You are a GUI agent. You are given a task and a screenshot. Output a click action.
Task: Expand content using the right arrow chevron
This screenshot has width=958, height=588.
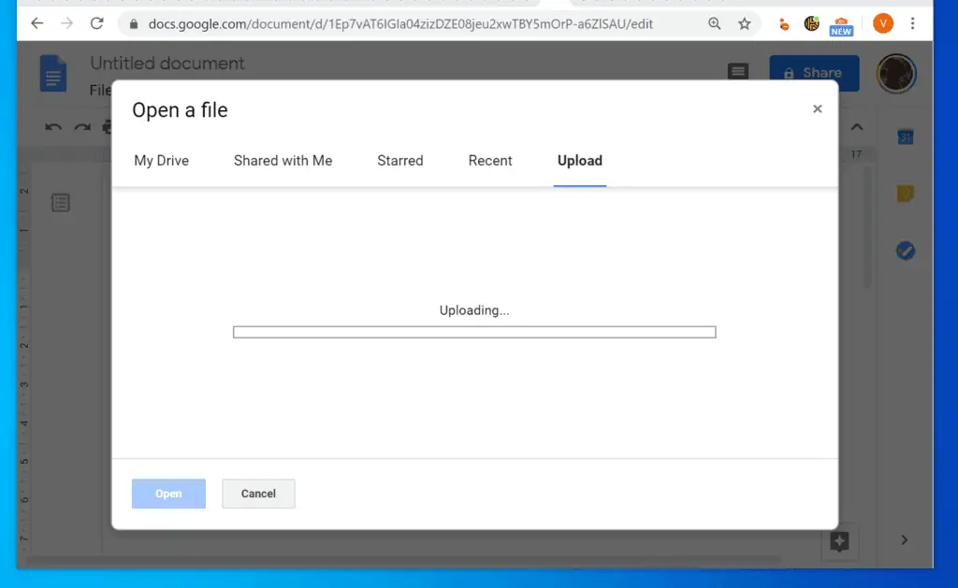point(904,540)
